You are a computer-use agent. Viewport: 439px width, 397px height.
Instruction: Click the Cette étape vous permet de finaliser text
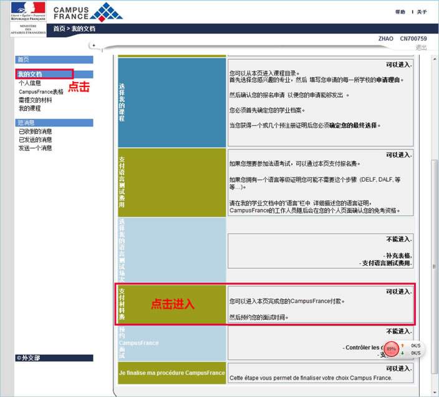click(x=311, y=378)
